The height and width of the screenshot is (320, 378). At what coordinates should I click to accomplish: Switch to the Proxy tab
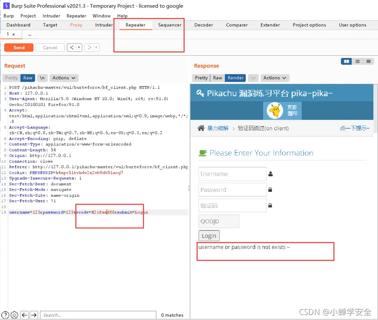[76, 25]
